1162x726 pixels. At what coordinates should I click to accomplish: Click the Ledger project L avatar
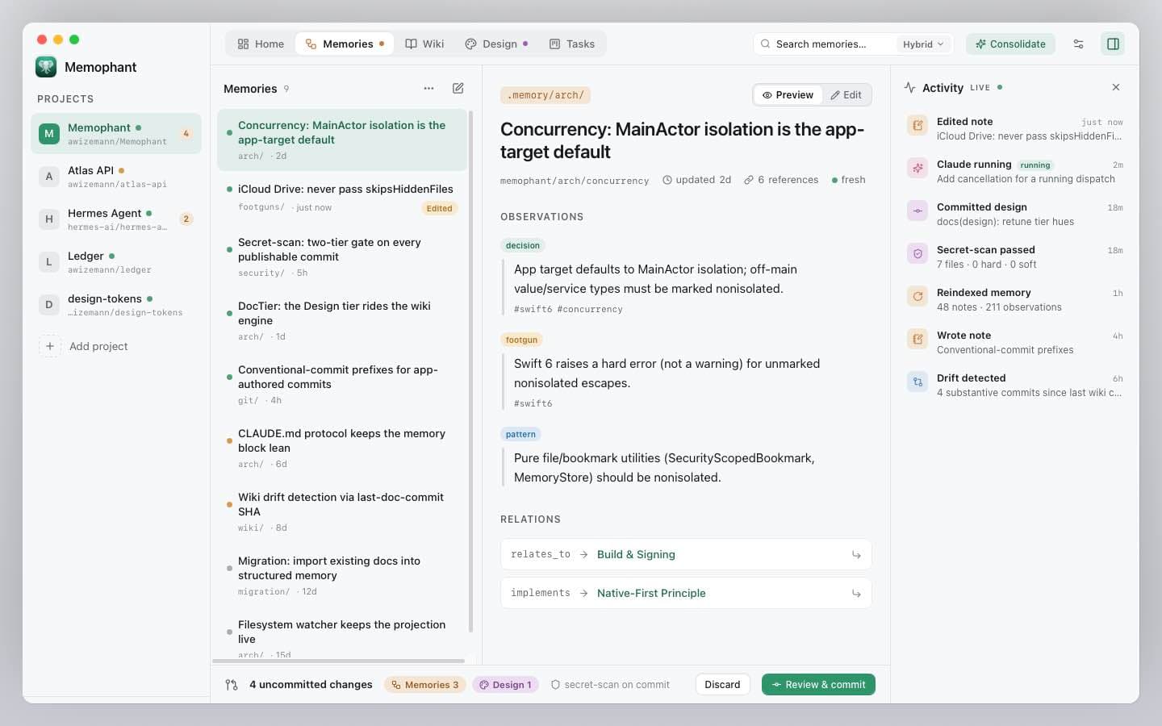(x=49, y=262)
